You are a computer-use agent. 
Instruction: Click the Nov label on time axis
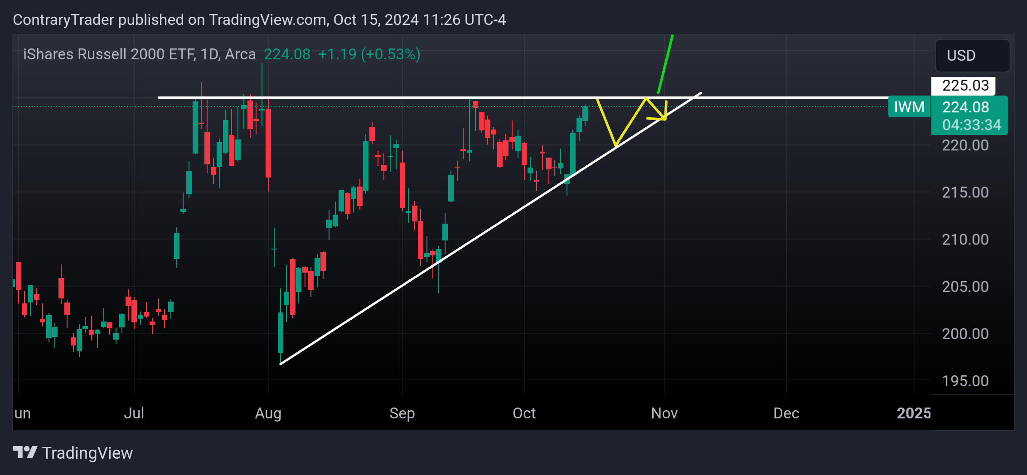pyautogui.click(x=664, y=413)
